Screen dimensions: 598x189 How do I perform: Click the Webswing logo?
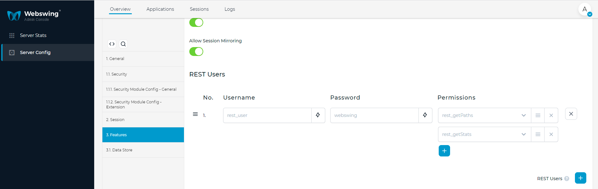(34, 15)
